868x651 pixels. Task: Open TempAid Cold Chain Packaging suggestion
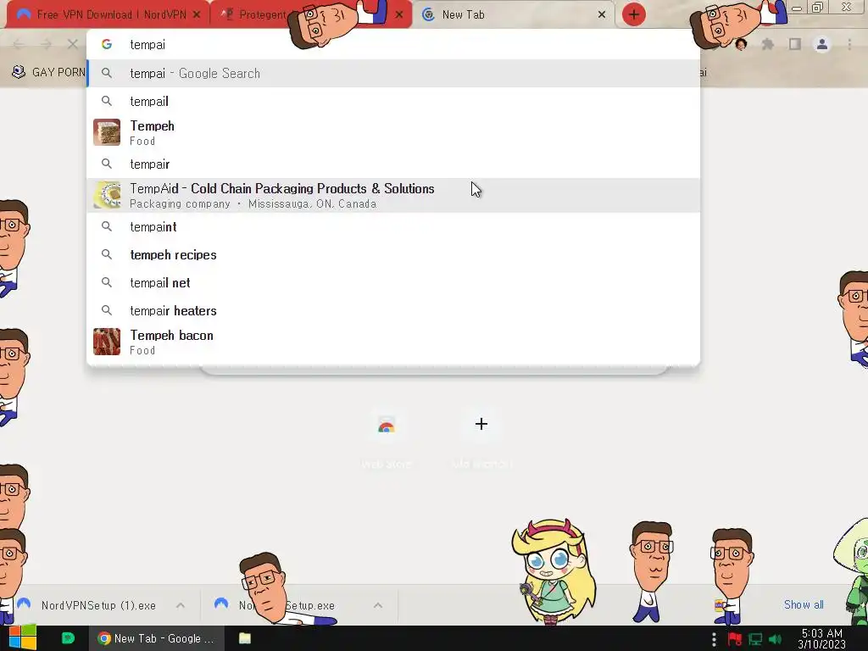point(393,196)
